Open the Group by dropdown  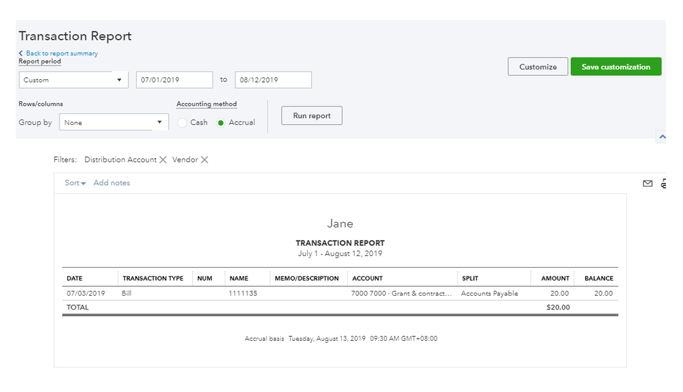(113, 123)
